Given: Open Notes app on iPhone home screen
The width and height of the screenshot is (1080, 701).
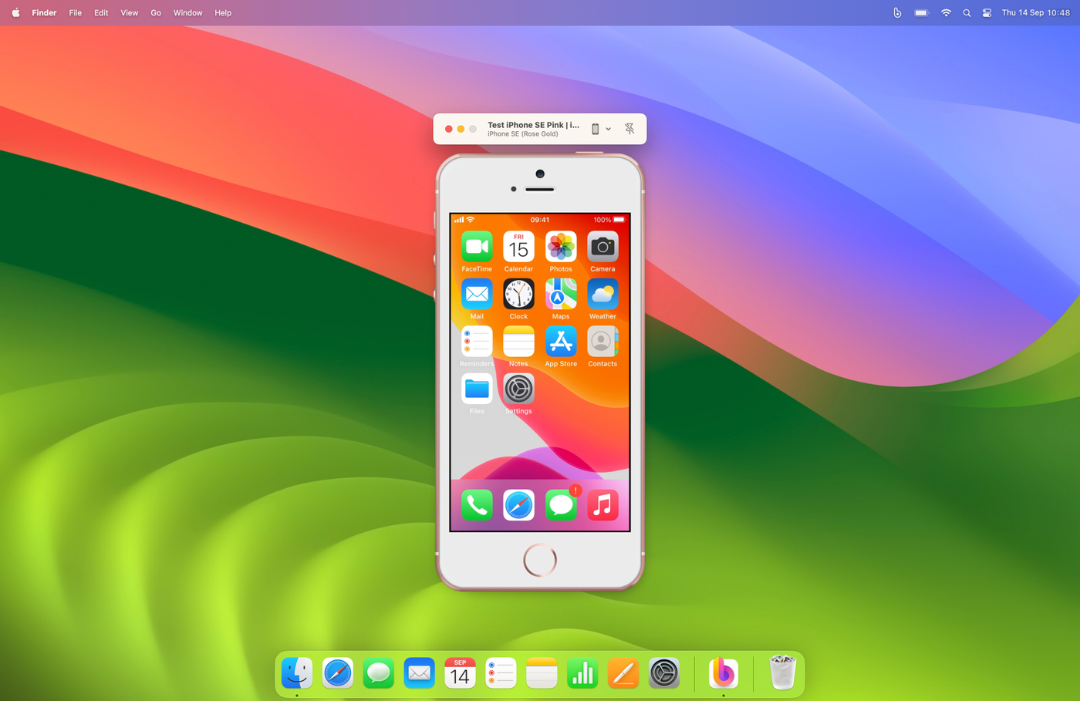Looking at the screenshot, I should point(518,342).
